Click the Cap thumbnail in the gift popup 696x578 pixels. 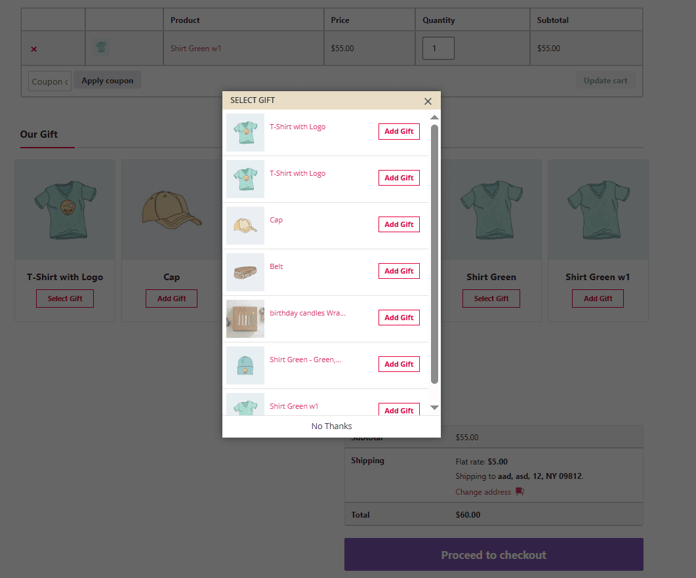pyautogui.click(x=245, y=225)
